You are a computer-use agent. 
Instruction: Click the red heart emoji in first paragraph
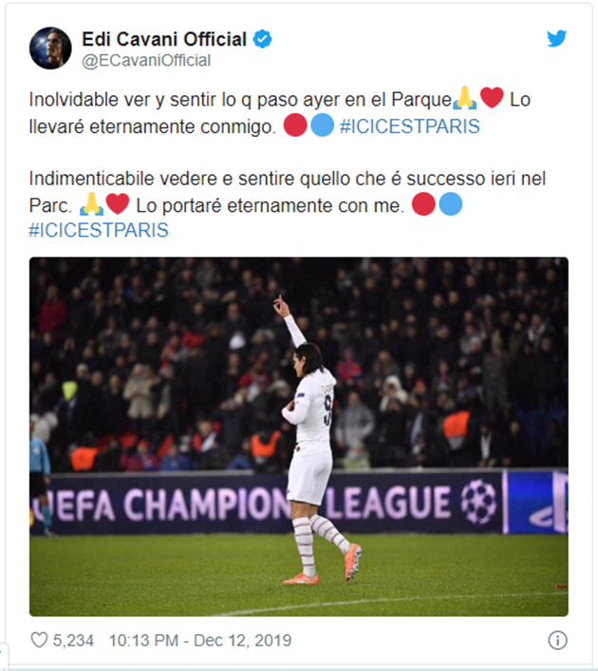[492, 98]
